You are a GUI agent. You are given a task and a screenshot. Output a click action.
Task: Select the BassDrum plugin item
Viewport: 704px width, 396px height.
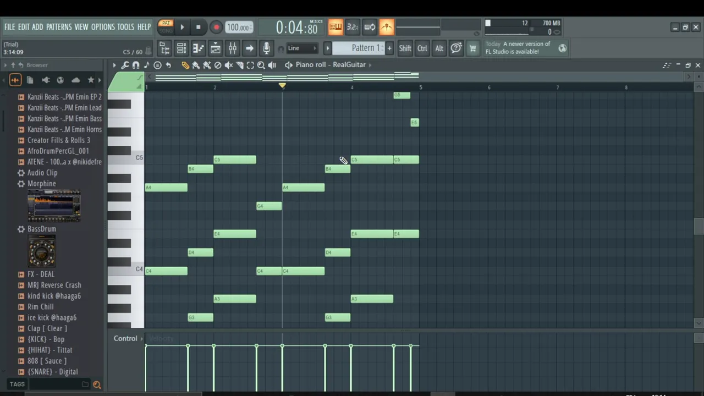click(42, 229)
